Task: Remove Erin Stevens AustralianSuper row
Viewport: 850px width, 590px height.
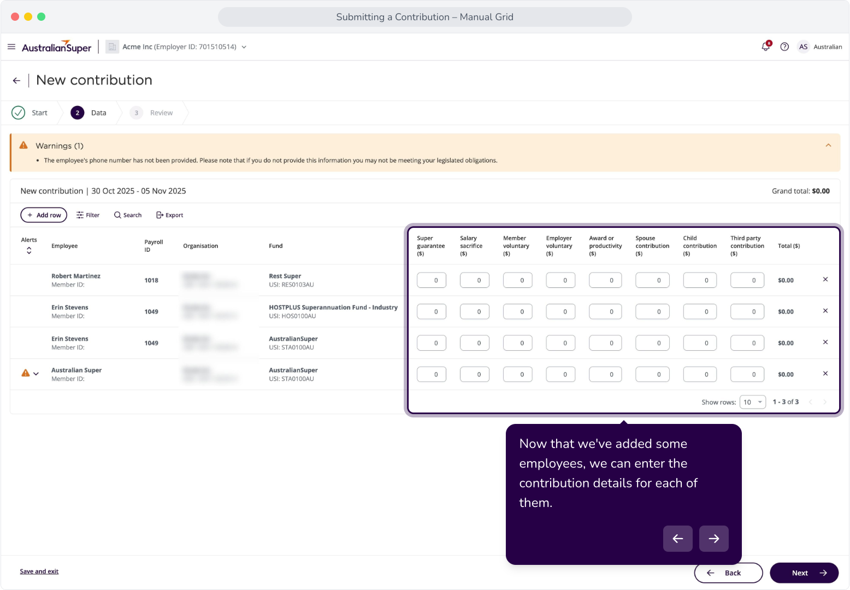Action: coord(825,343)
